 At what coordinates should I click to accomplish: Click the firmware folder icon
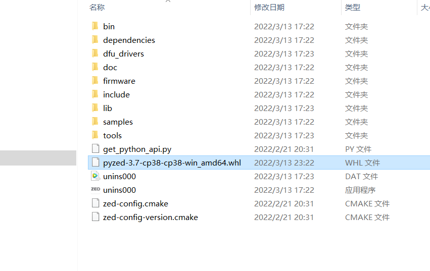[95, 81]
